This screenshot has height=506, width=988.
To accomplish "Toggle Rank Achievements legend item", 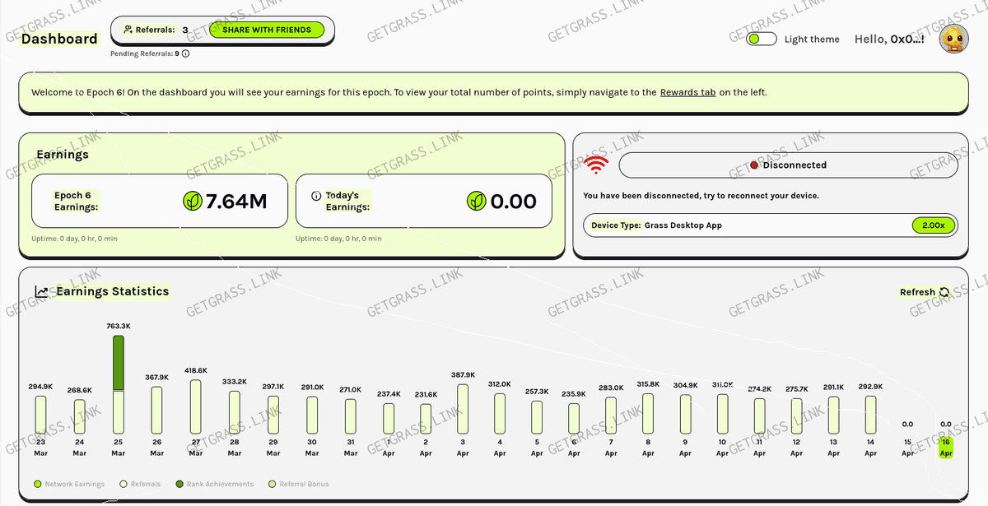I will pos(214,484).
